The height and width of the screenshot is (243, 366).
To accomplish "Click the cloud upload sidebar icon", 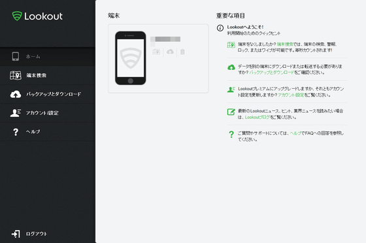I will (16, 94).
